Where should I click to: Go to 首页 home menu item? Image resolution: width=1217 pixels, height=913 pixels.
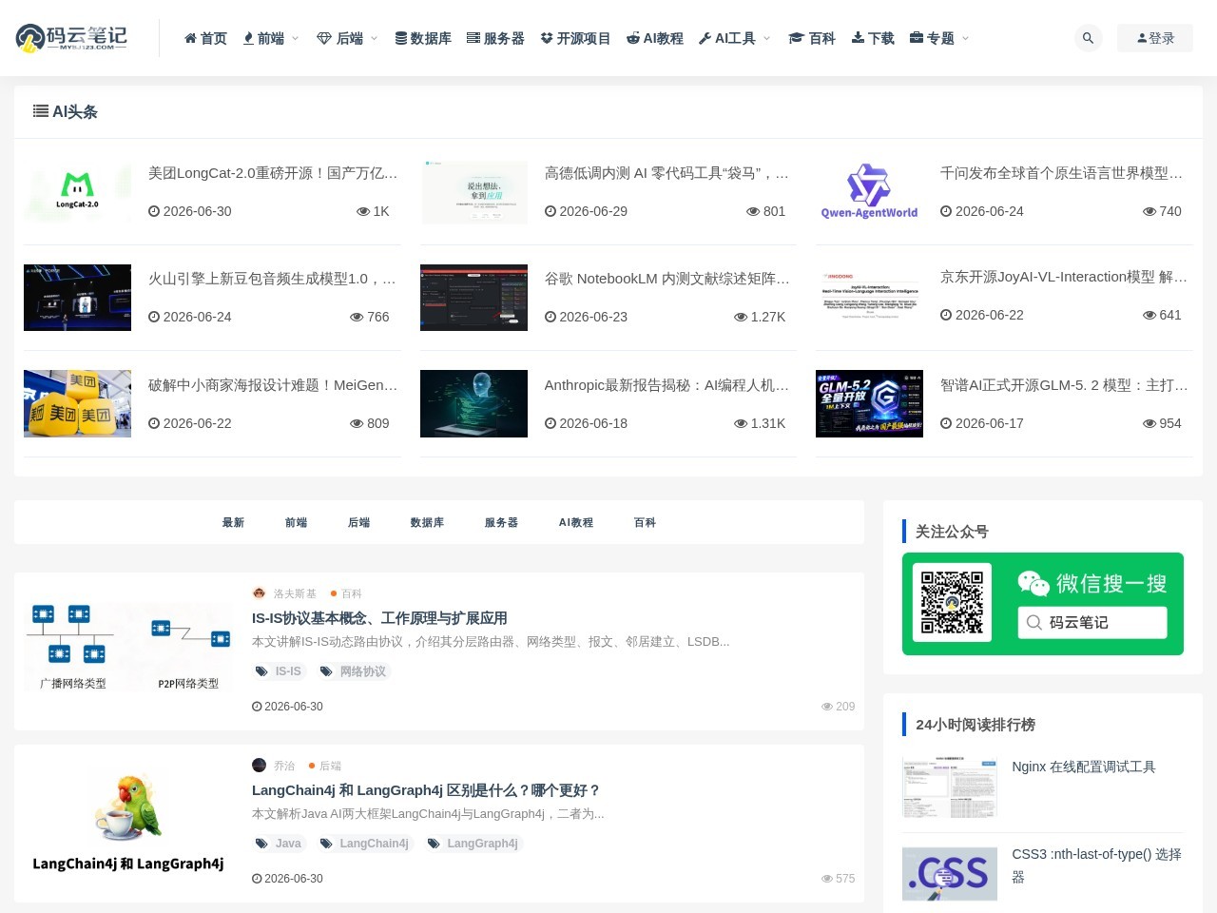pyautogui.click(x=205, y=38)
